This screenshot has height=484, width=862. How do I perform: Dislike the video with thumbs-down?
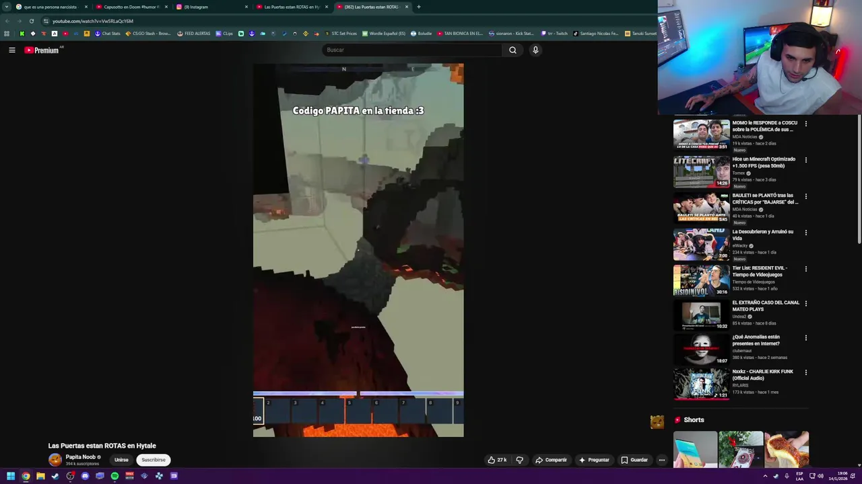[x=519, y=460]
